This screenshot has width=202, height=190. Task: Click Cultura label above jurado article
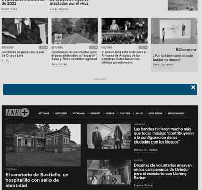coord(107,47)
